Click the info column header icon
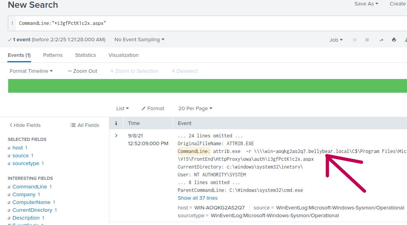The image size is (407, 225). click(116, 123)
